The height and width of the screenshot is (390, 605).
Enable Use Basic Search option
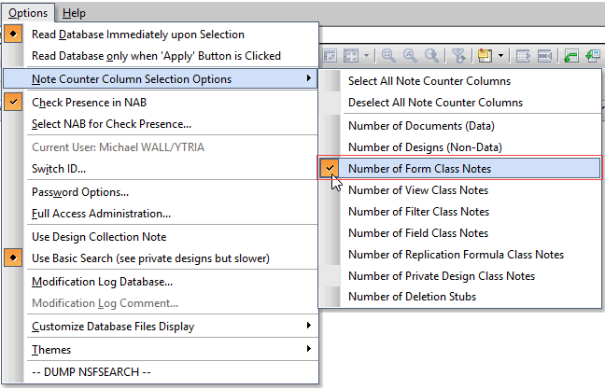(x=150, y=258)
